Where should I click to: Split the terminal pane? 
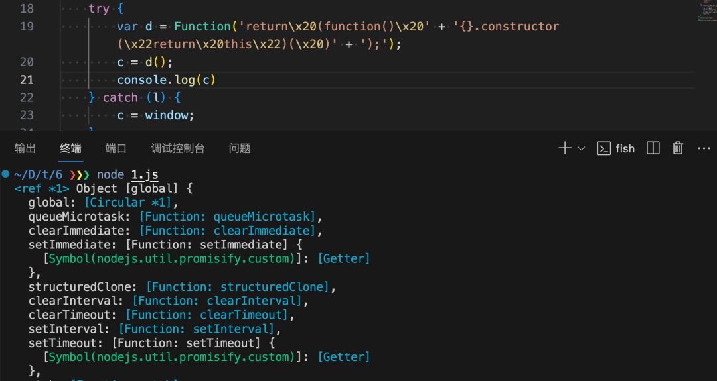pyautogui.click(x=653, y=148)
